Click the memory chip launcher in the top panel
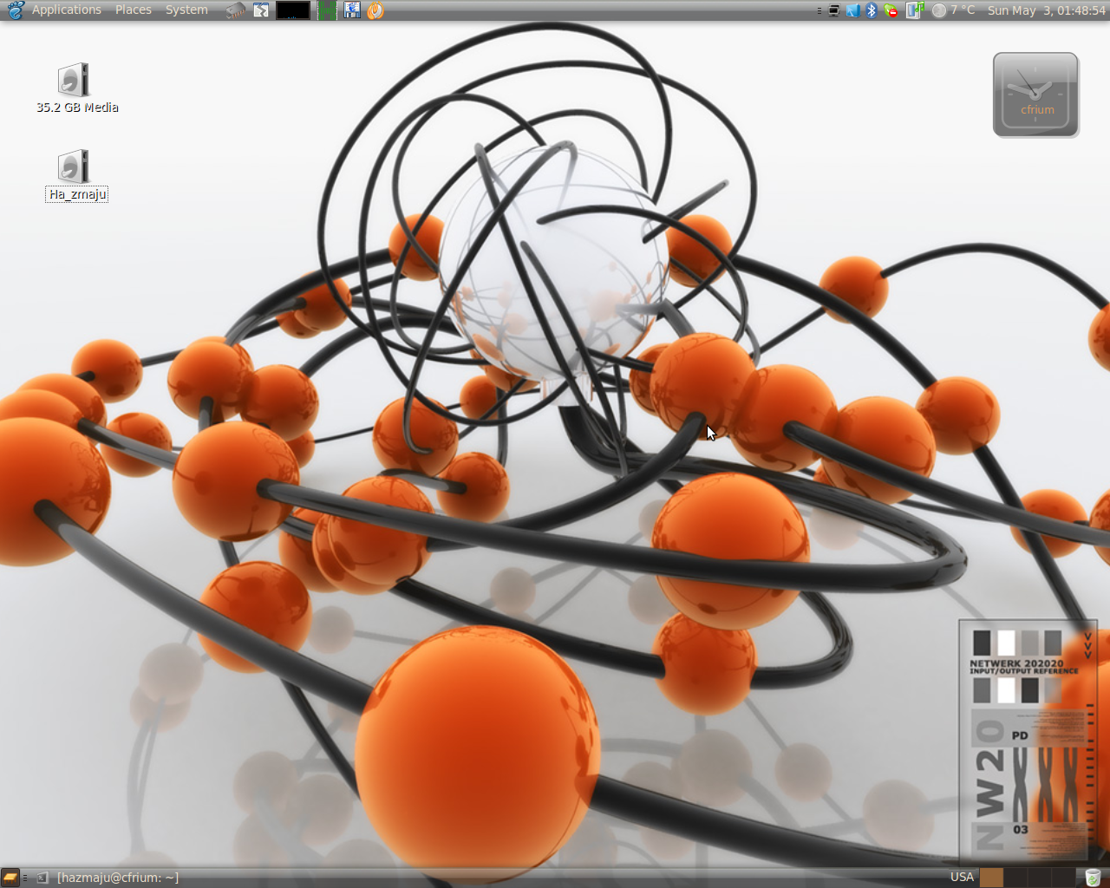Image resolution: width=1110 pixels, height=888 pixels. pyautogui.click(x=236, y=10)
